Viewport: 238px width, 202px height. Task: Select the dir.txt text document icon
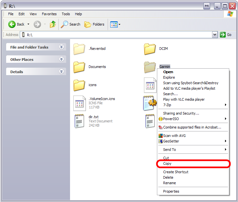[79, 121]
